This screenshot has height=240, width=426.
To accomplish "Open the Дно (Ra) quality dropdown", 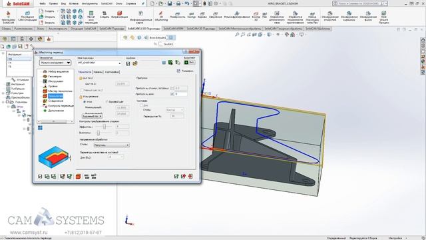I will coord(115,157).
